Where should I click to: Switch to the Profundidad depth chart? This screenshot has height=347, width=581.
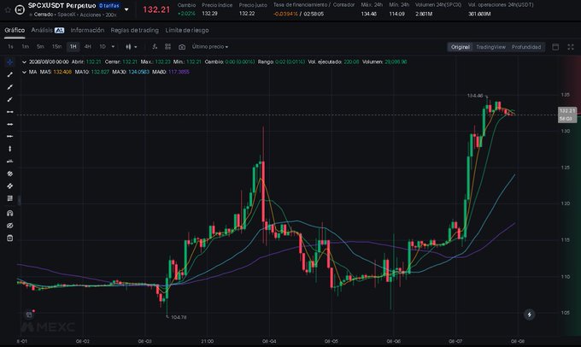pyautogui.click(x=526, y=47)
